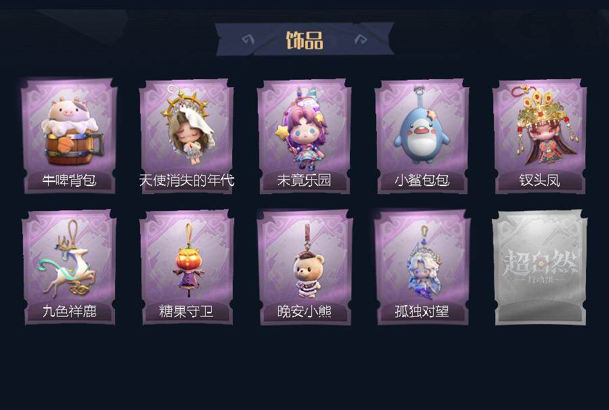Select the 牛啤背包 beer mug cow accessory
The height and width of the screenshot is (410, 609).
(x=69, y=136)
